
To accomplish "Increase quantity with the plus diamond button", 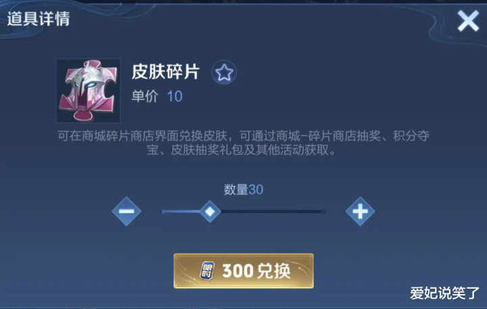I will (x=360, y=211).
